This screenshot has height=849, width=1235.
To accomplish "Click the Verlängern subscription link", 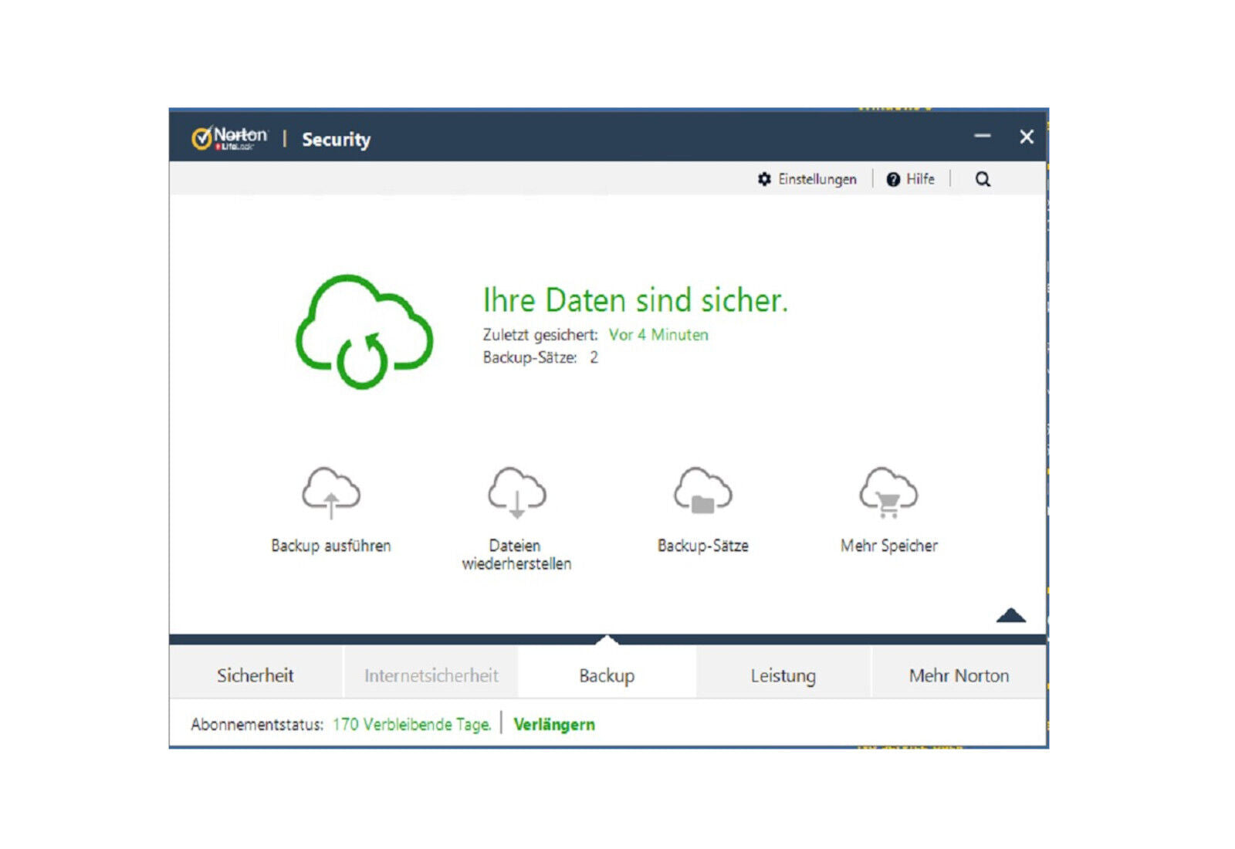I will coord(554,724).
